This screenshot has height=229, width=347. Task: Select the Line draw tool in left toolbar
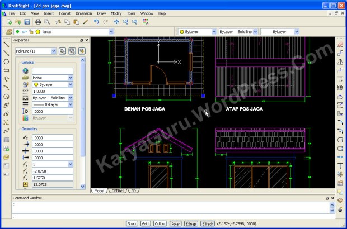click(x=6, y=44)
